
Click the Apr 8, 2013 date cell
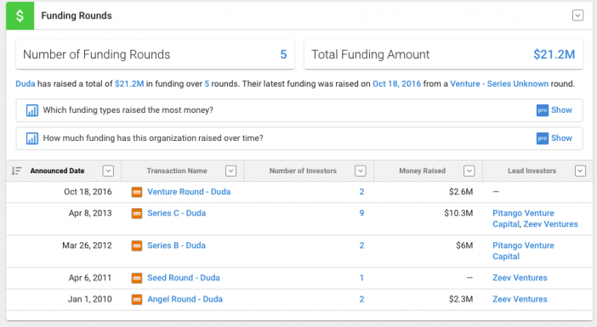click(90, 213)
